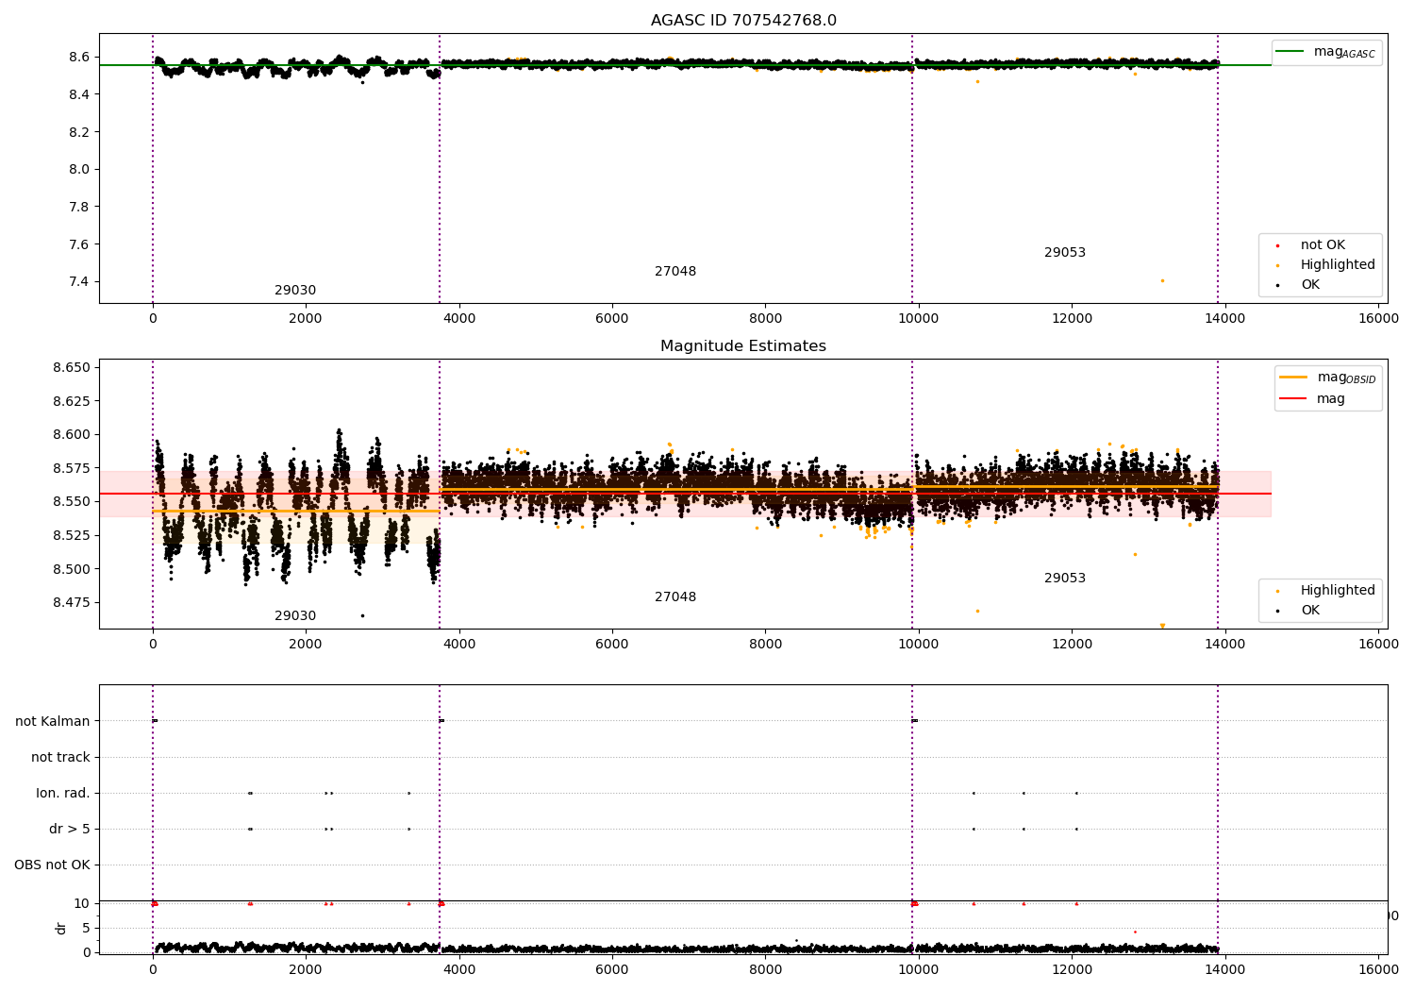
Task: Click the 'dr > 5' row label
Action: click(70, 830)
